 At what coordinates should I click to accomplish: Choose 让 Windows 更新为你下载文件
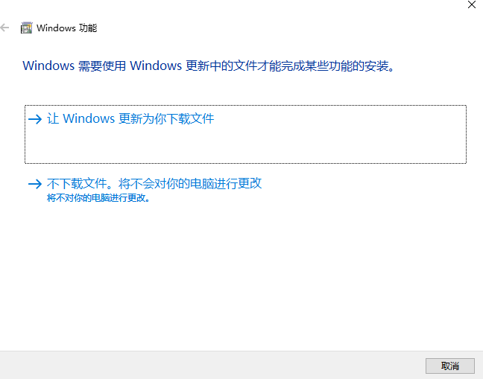tap(245, 134)
